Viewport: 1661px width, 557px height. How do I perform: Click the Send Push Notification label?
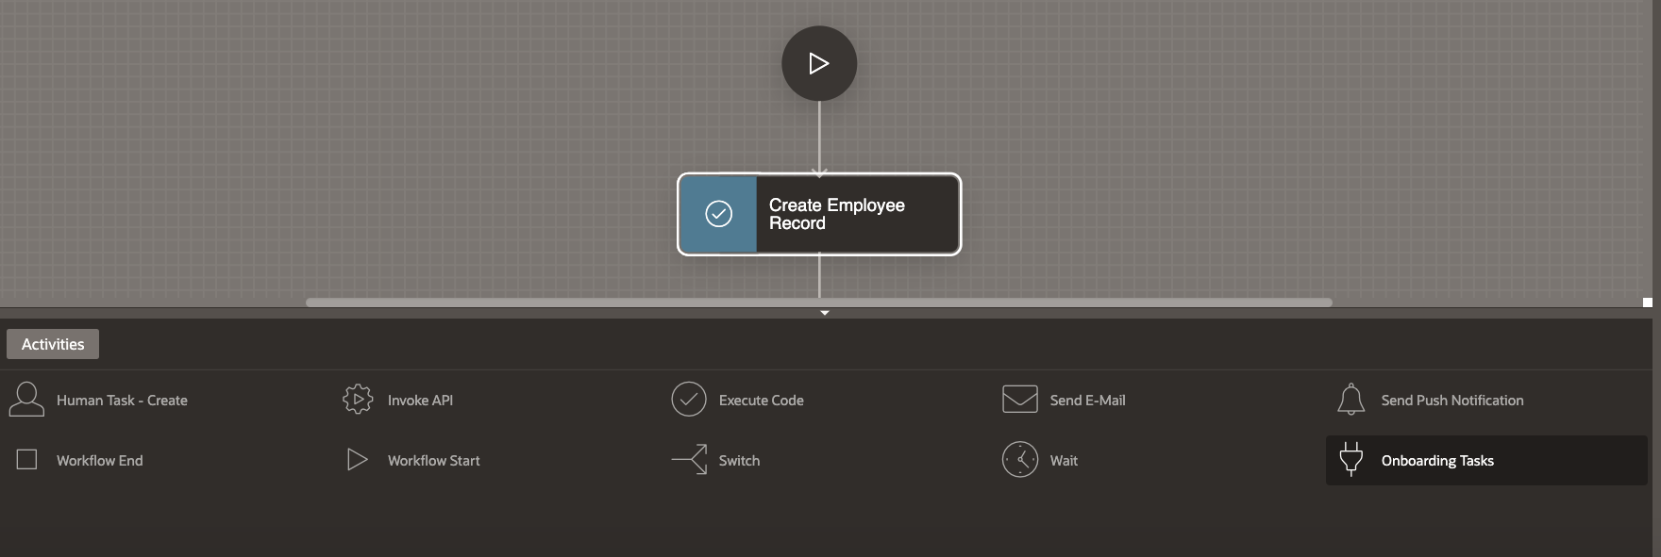click(1452, 401)
